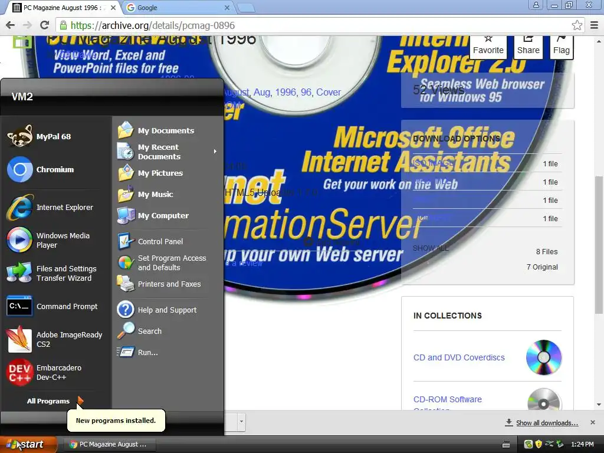Click PC Magazine August taskbar button
This screenshot has height=453, width=604.
tap(109, 444)
